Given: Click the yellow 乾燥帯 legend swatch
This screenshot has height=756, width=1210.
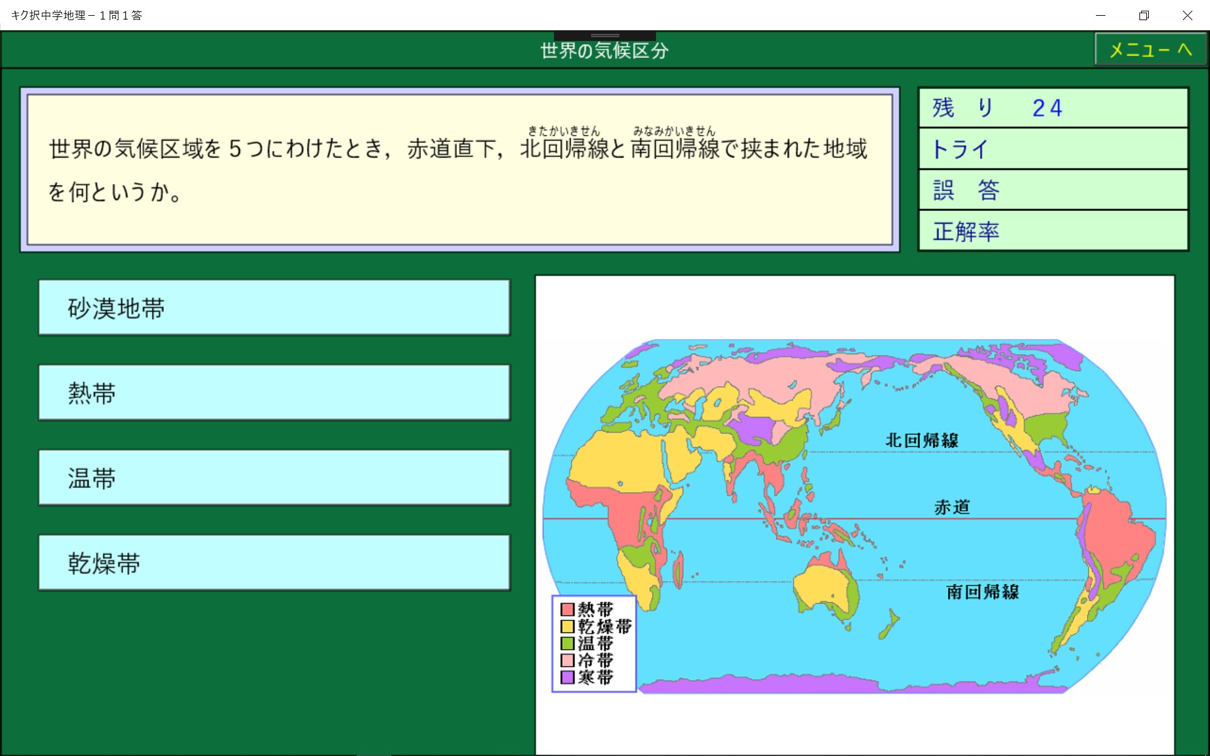Looking at the screenshot, I should [x=567, y=626].
